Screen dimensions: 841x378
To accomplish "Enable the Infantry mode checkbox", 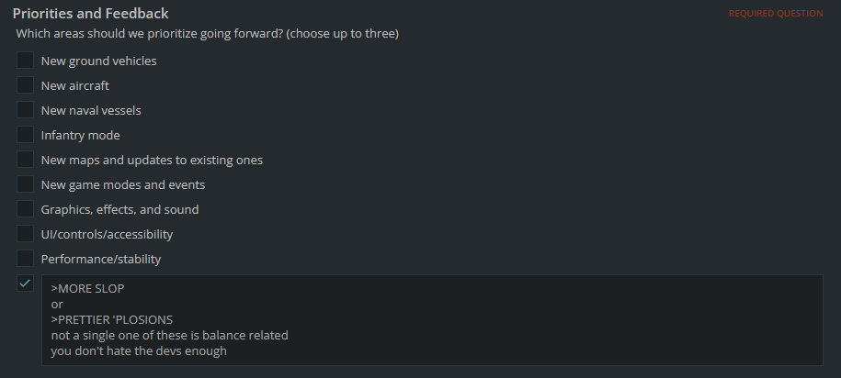I will coord(25,134).
